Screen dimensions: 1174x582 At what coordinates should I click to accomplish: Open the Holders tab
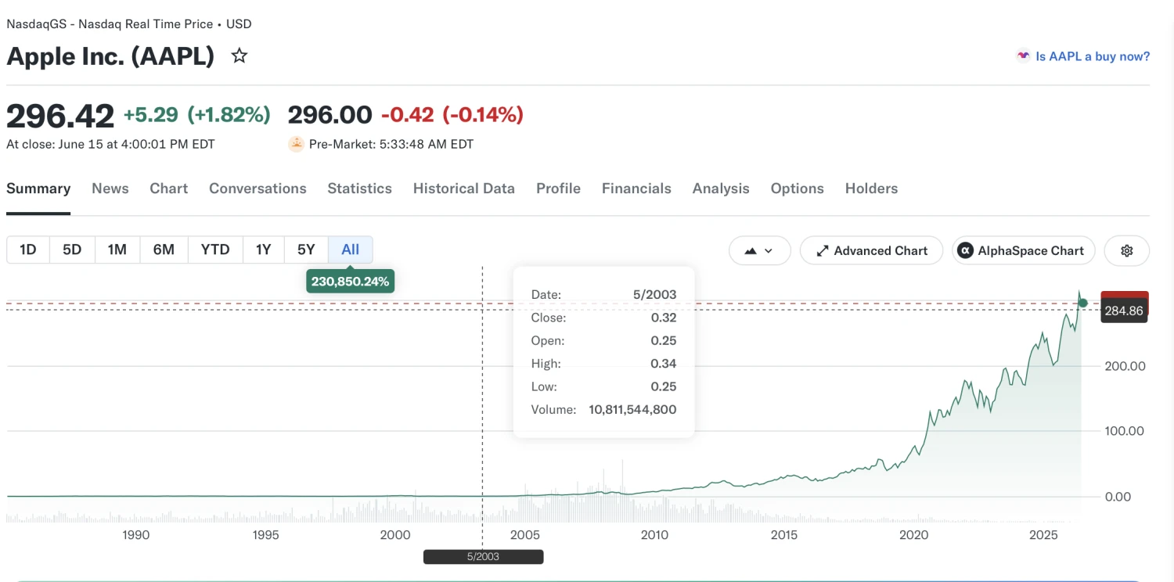click(871, 189)
